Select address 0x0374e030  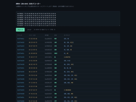[x=21, y=57]
